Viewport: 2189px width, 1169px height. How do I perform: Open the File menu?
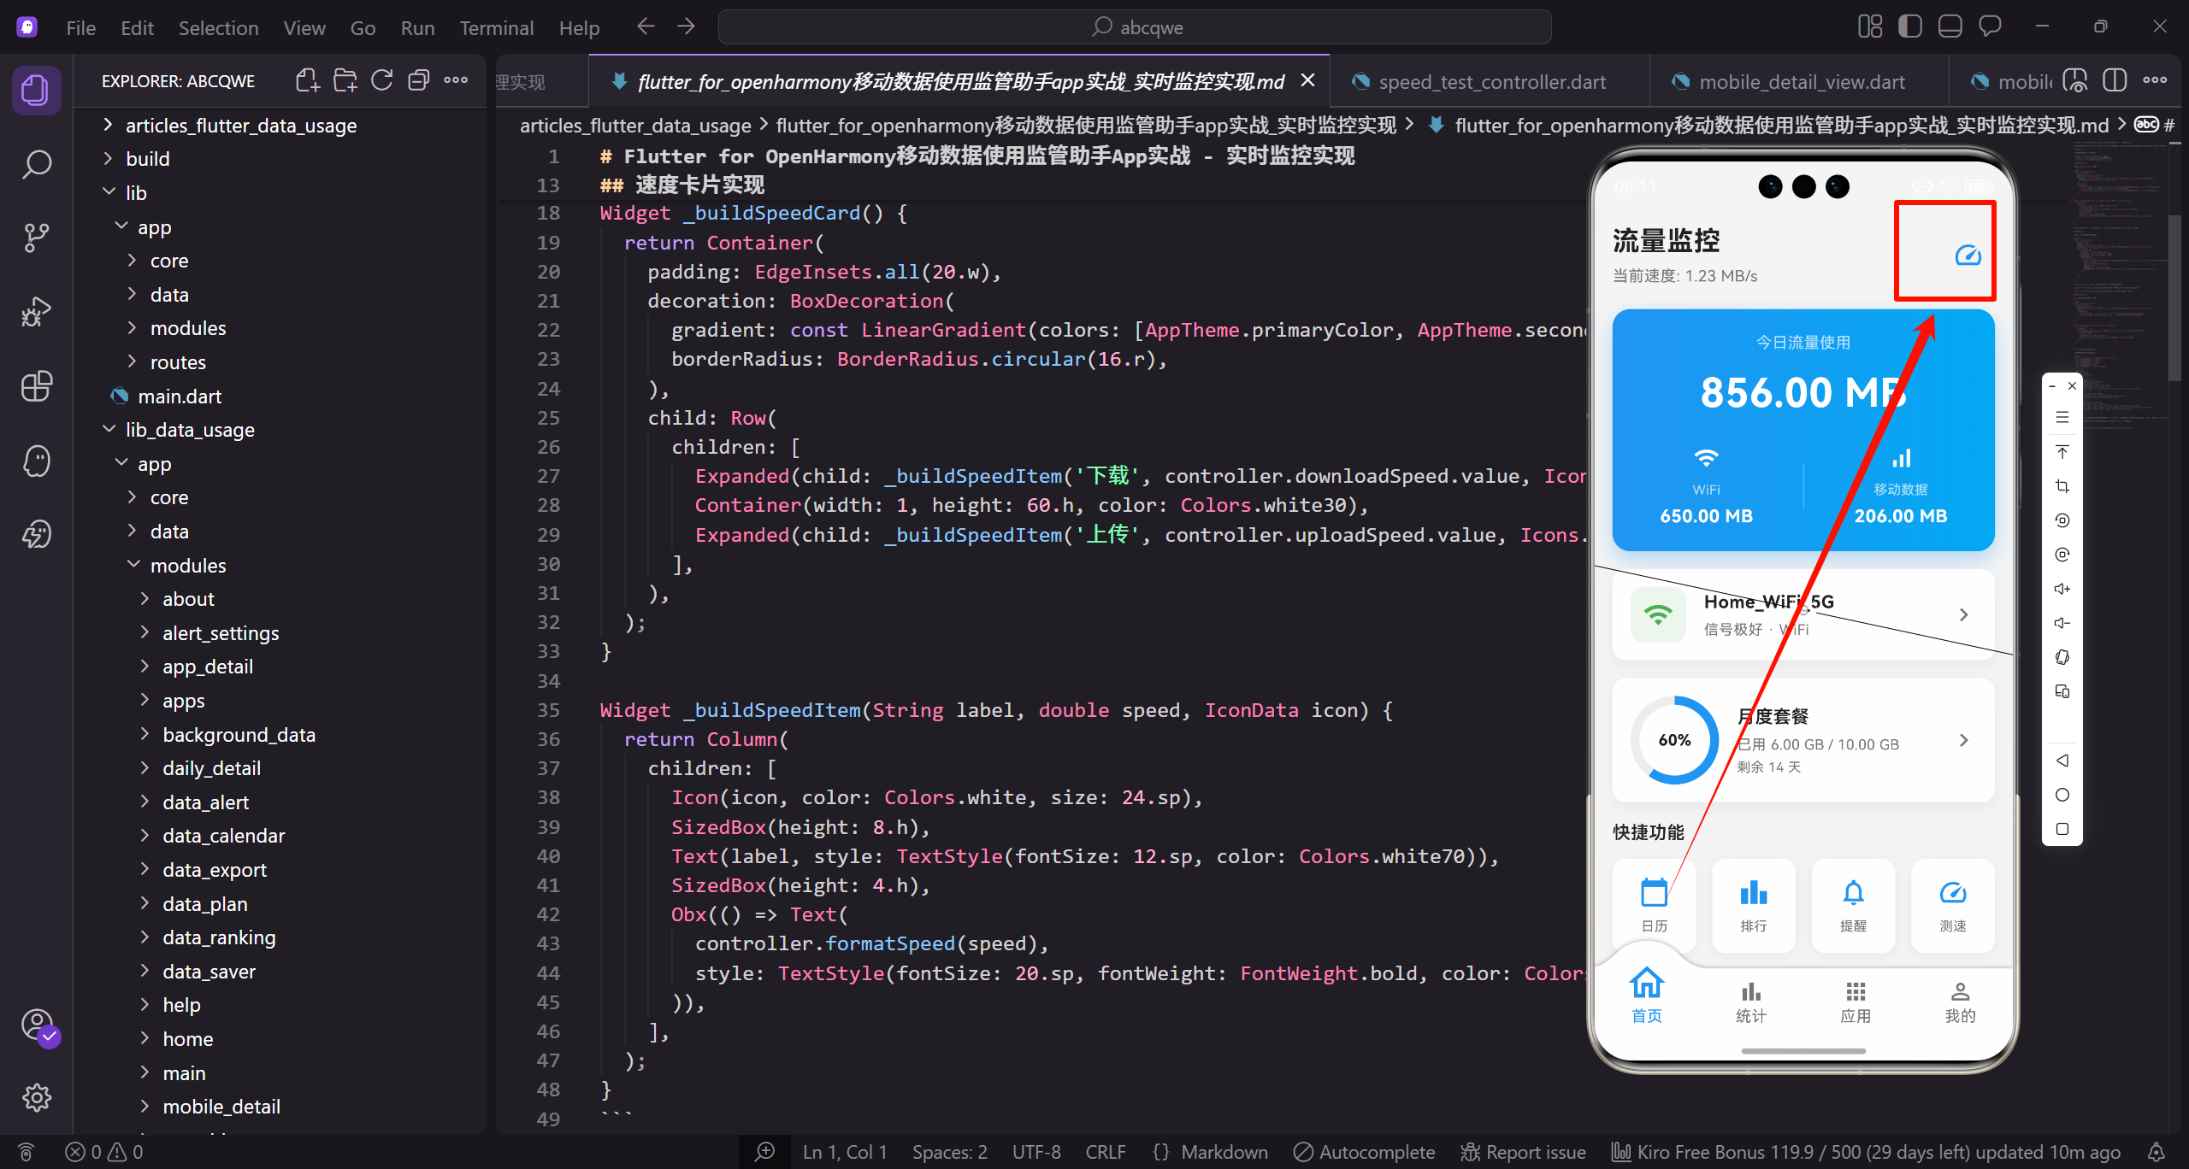coord(81,27)
